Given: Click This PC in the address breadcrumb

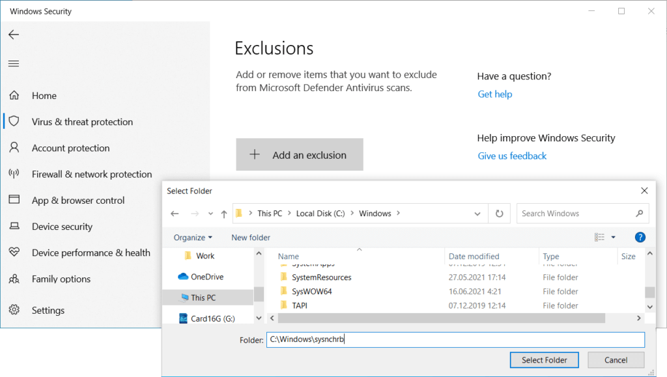Looking at the screenshot, I should point(270,214).
